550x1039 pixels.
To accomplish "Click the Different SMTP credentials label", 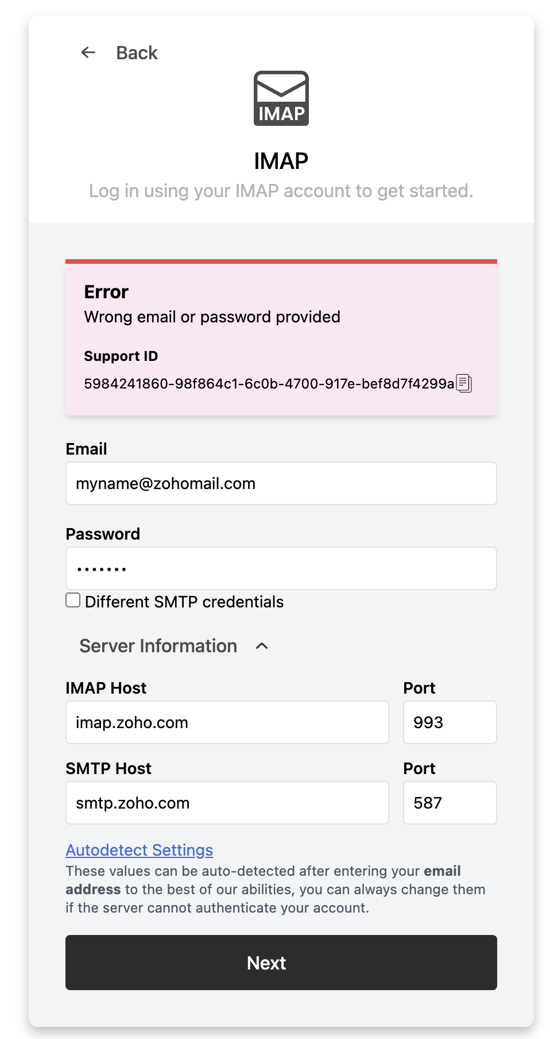I will (184, 602).
